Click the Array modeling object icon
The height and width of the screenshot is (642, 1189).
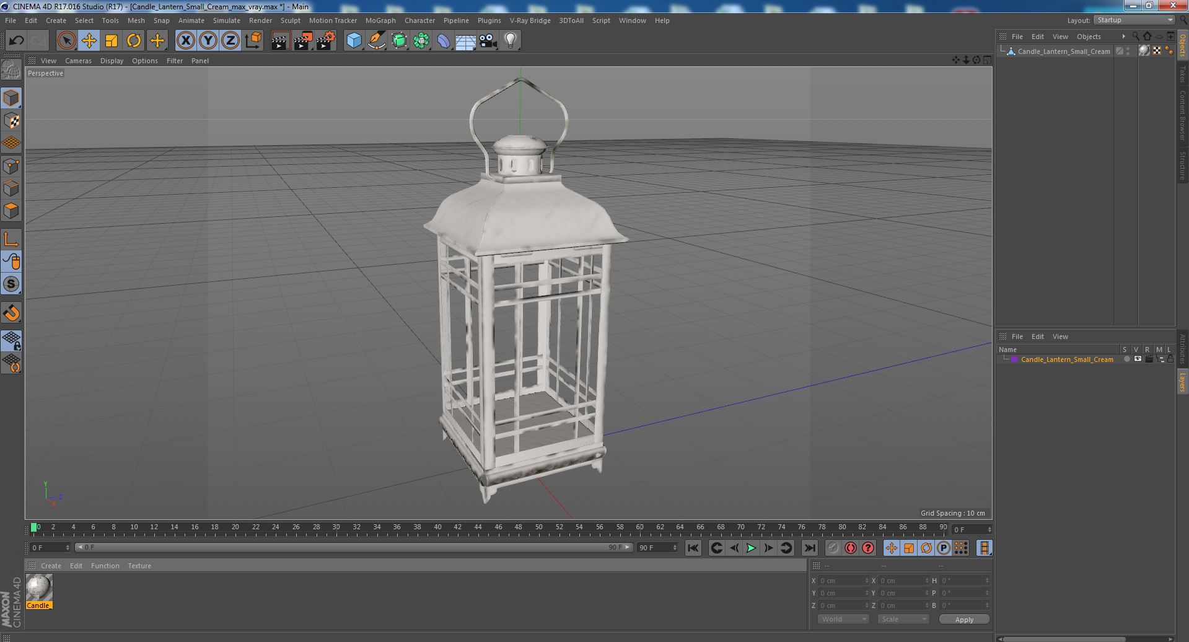point(421,41)
